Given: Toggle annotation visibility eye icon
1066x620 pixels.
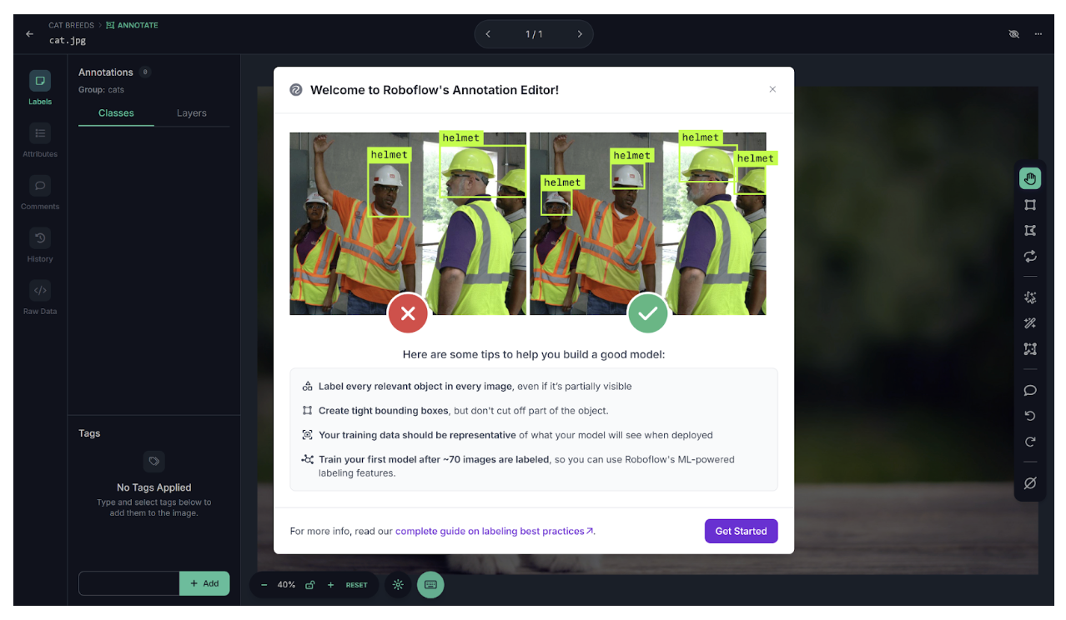Looking at the screenshot, I should click(1014, 34).
